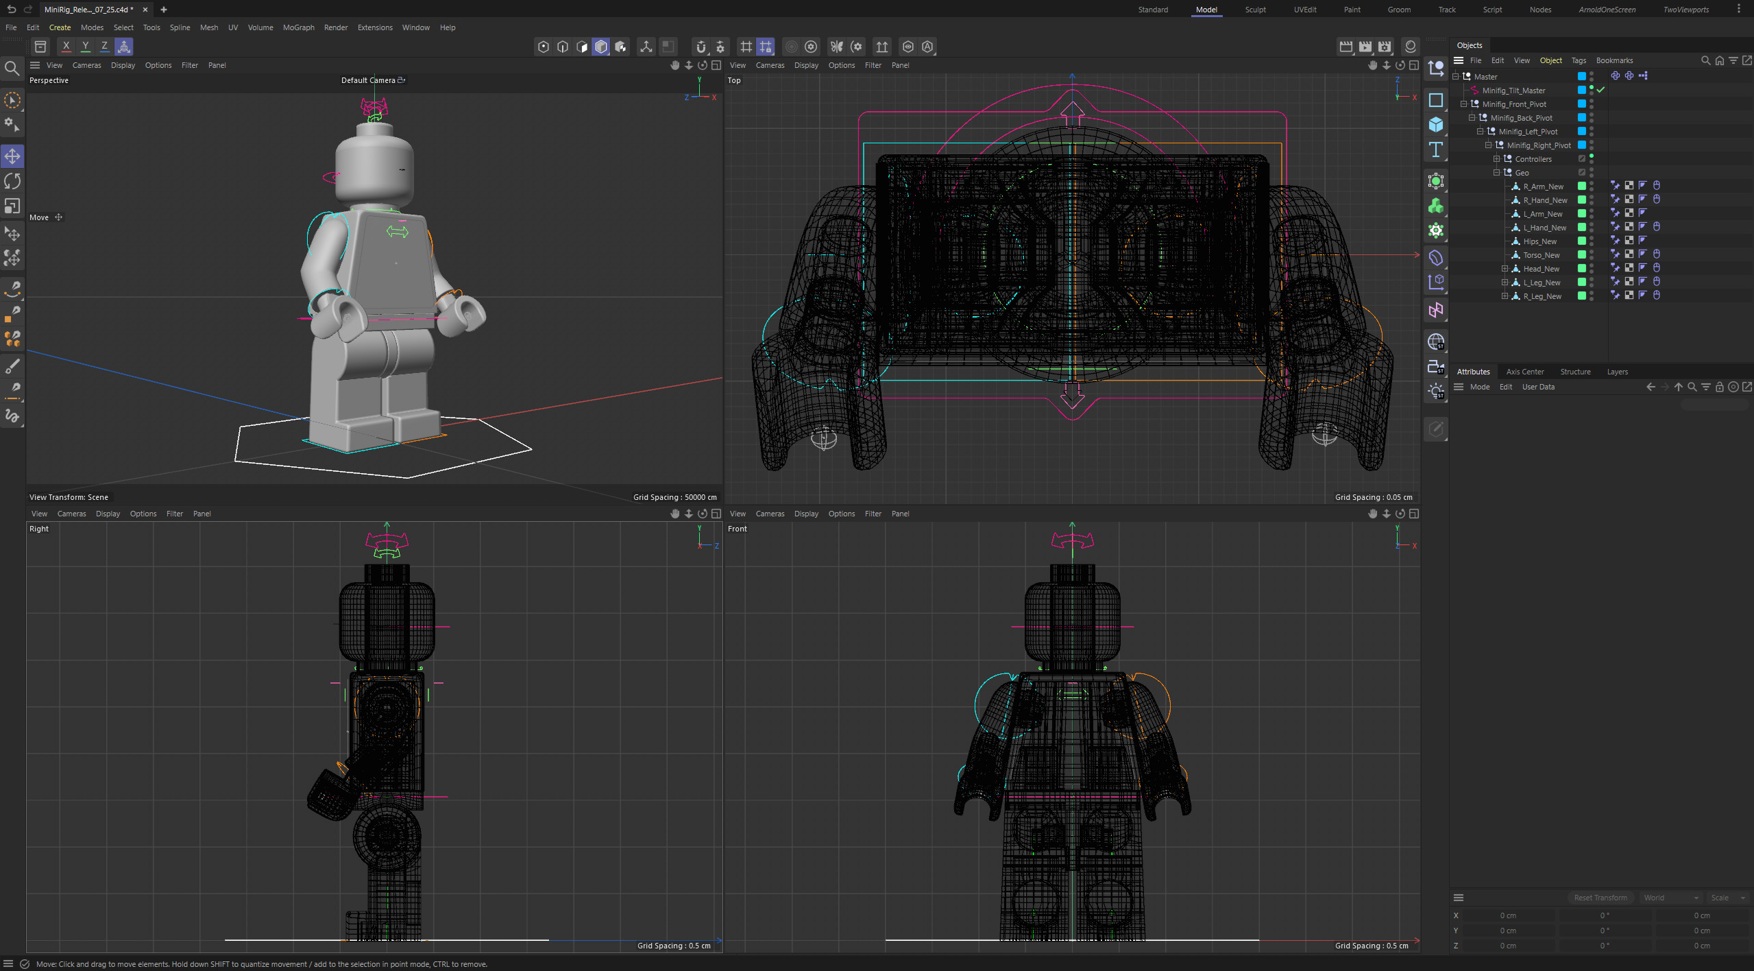Toggle Enable Snap magnet icon

(701, 47)
